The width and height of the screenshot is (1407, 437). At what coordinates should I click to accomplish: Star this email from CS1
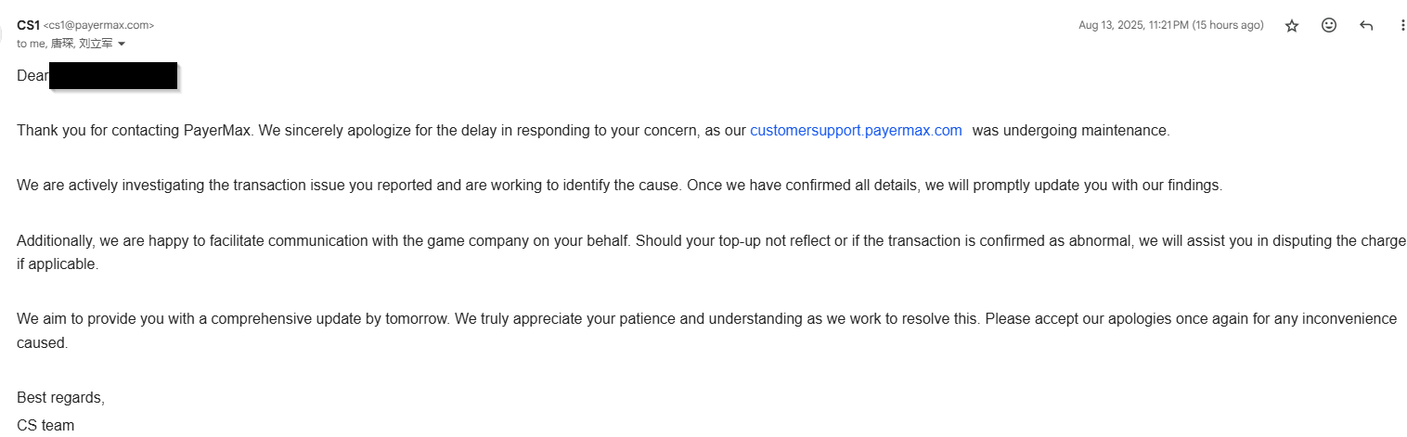[x=1292, y=26]
